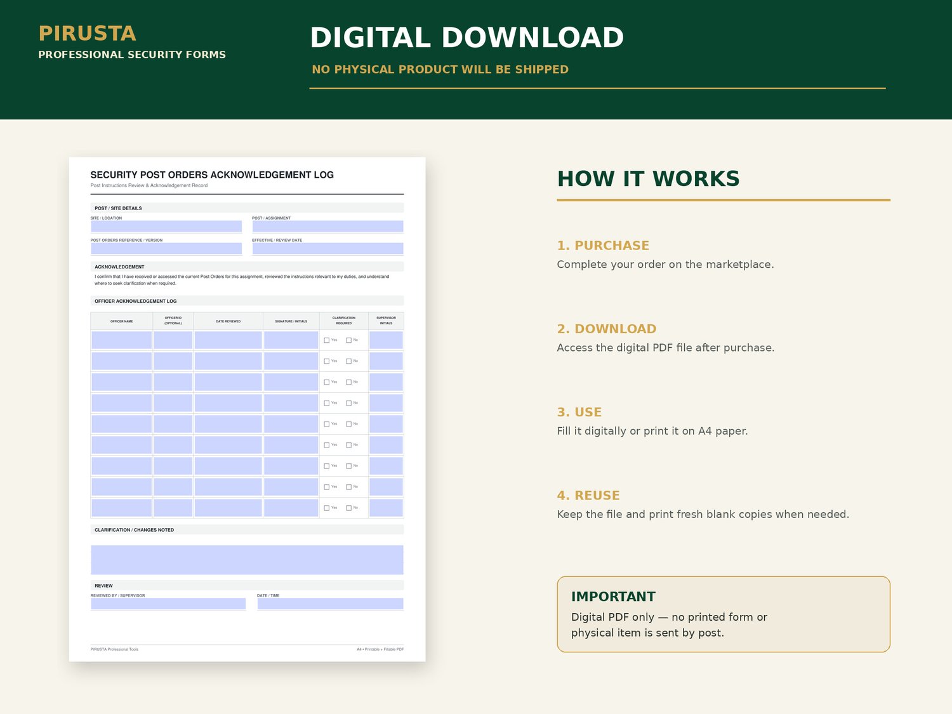The height and width of the screenshot is (714, 952).
Task: Click 'Fill it digitally or print it on A4 paper.'
Action: [x=652, y=431]
